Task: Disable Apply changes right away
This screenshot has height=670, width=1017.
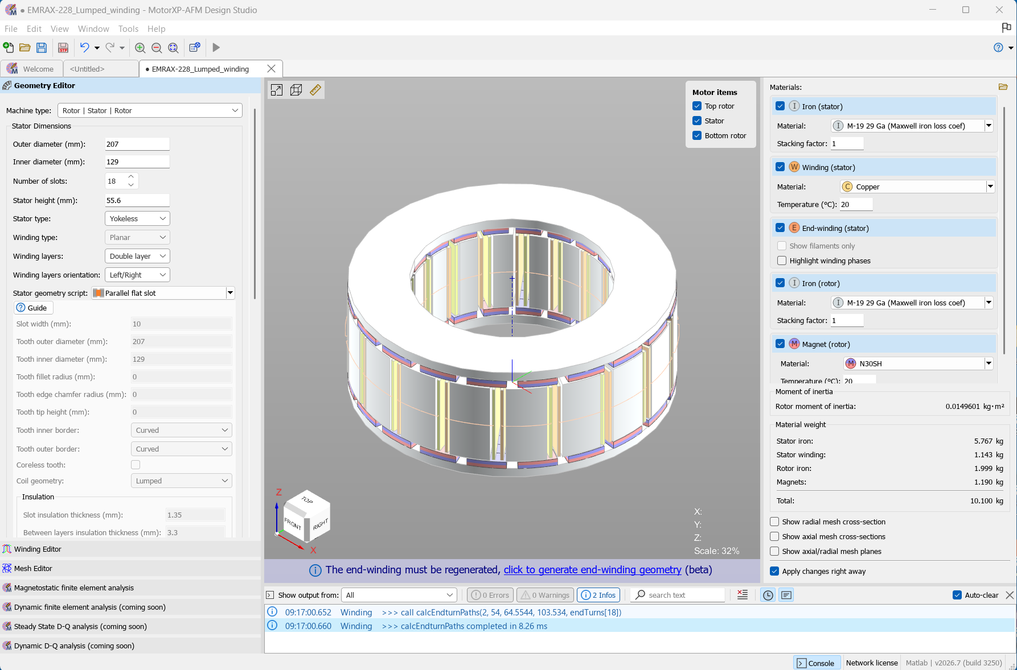Action: [774, 571]
